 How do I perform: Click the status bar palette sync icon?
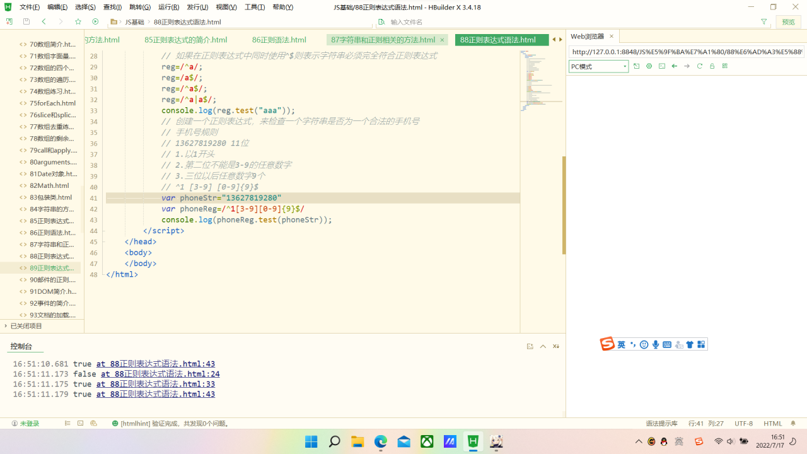pos(93,424)
